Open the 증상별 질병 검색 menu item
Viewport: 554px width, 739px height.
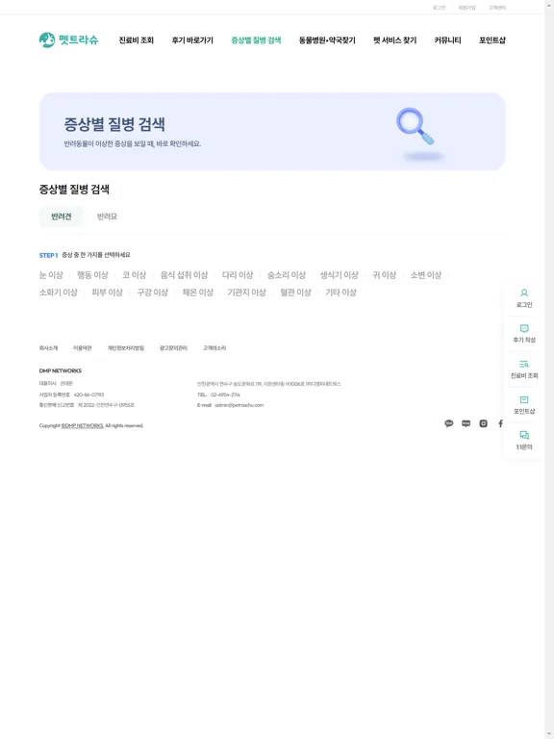pyautogui.click(x=256, y=40)
